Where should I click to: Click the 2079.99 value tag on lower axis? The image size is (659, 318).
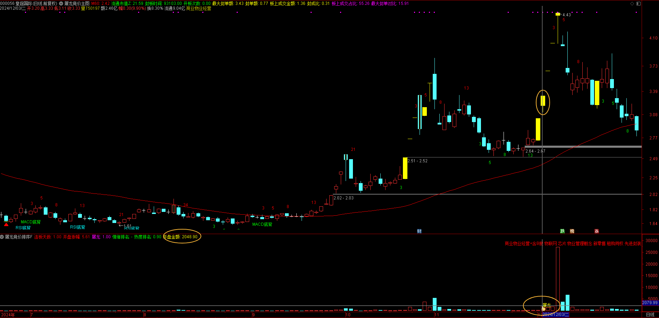650,303
